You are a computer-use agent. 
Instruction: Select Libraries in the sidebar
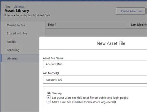pos(20,58)
